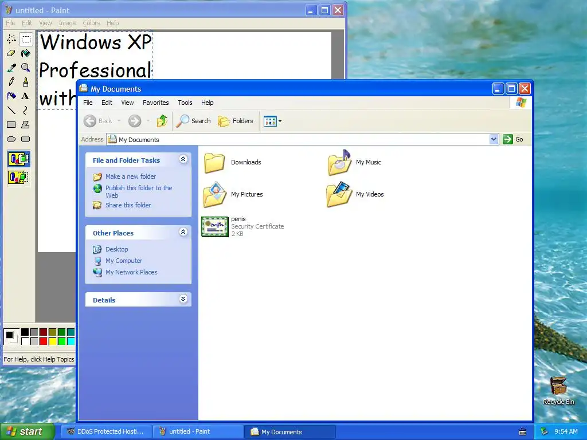Collapse the Other Places panel
Viewport: 587px width, 440px height.
point(183,232)
